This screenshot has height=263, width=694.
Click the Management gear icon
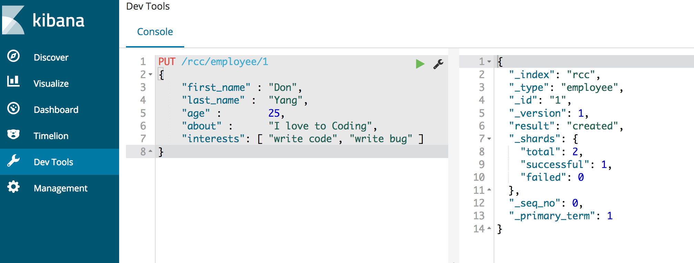(13, 187)
